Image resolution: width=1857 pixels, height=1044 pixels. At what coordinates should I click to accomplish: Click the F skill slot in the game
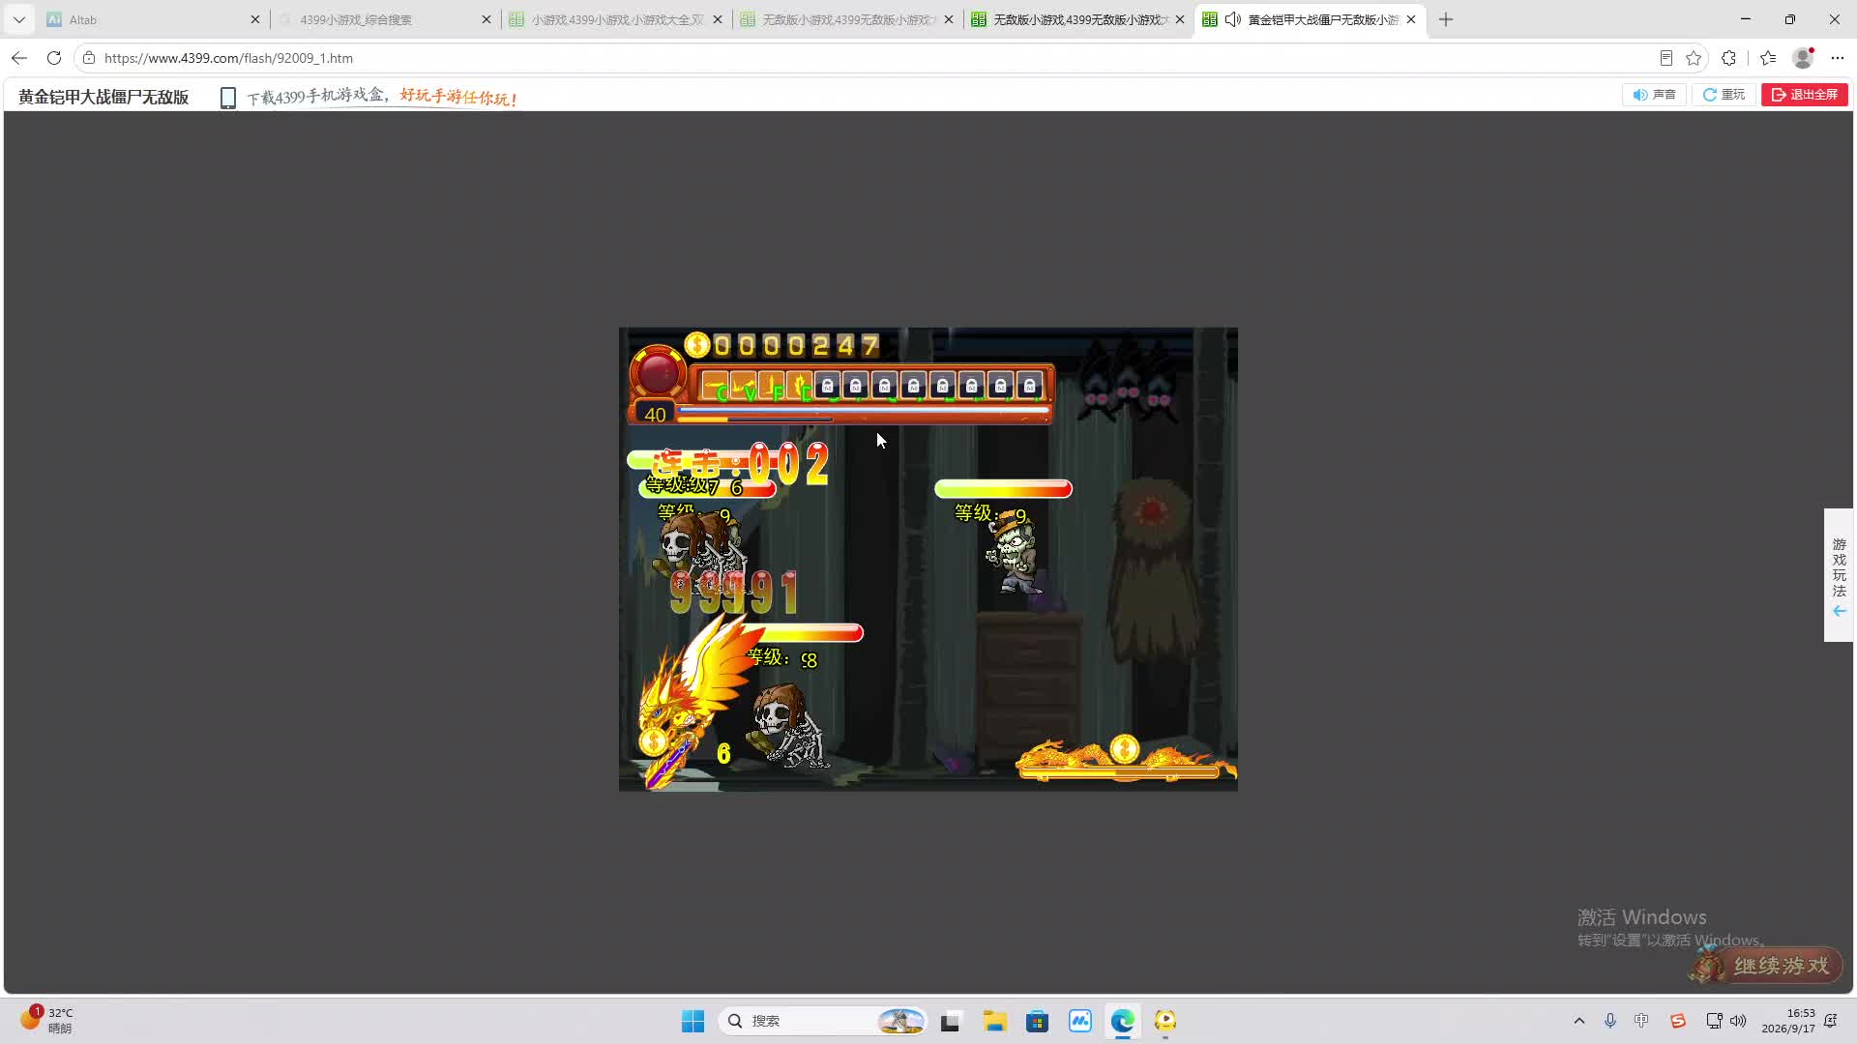click(772, 387)
